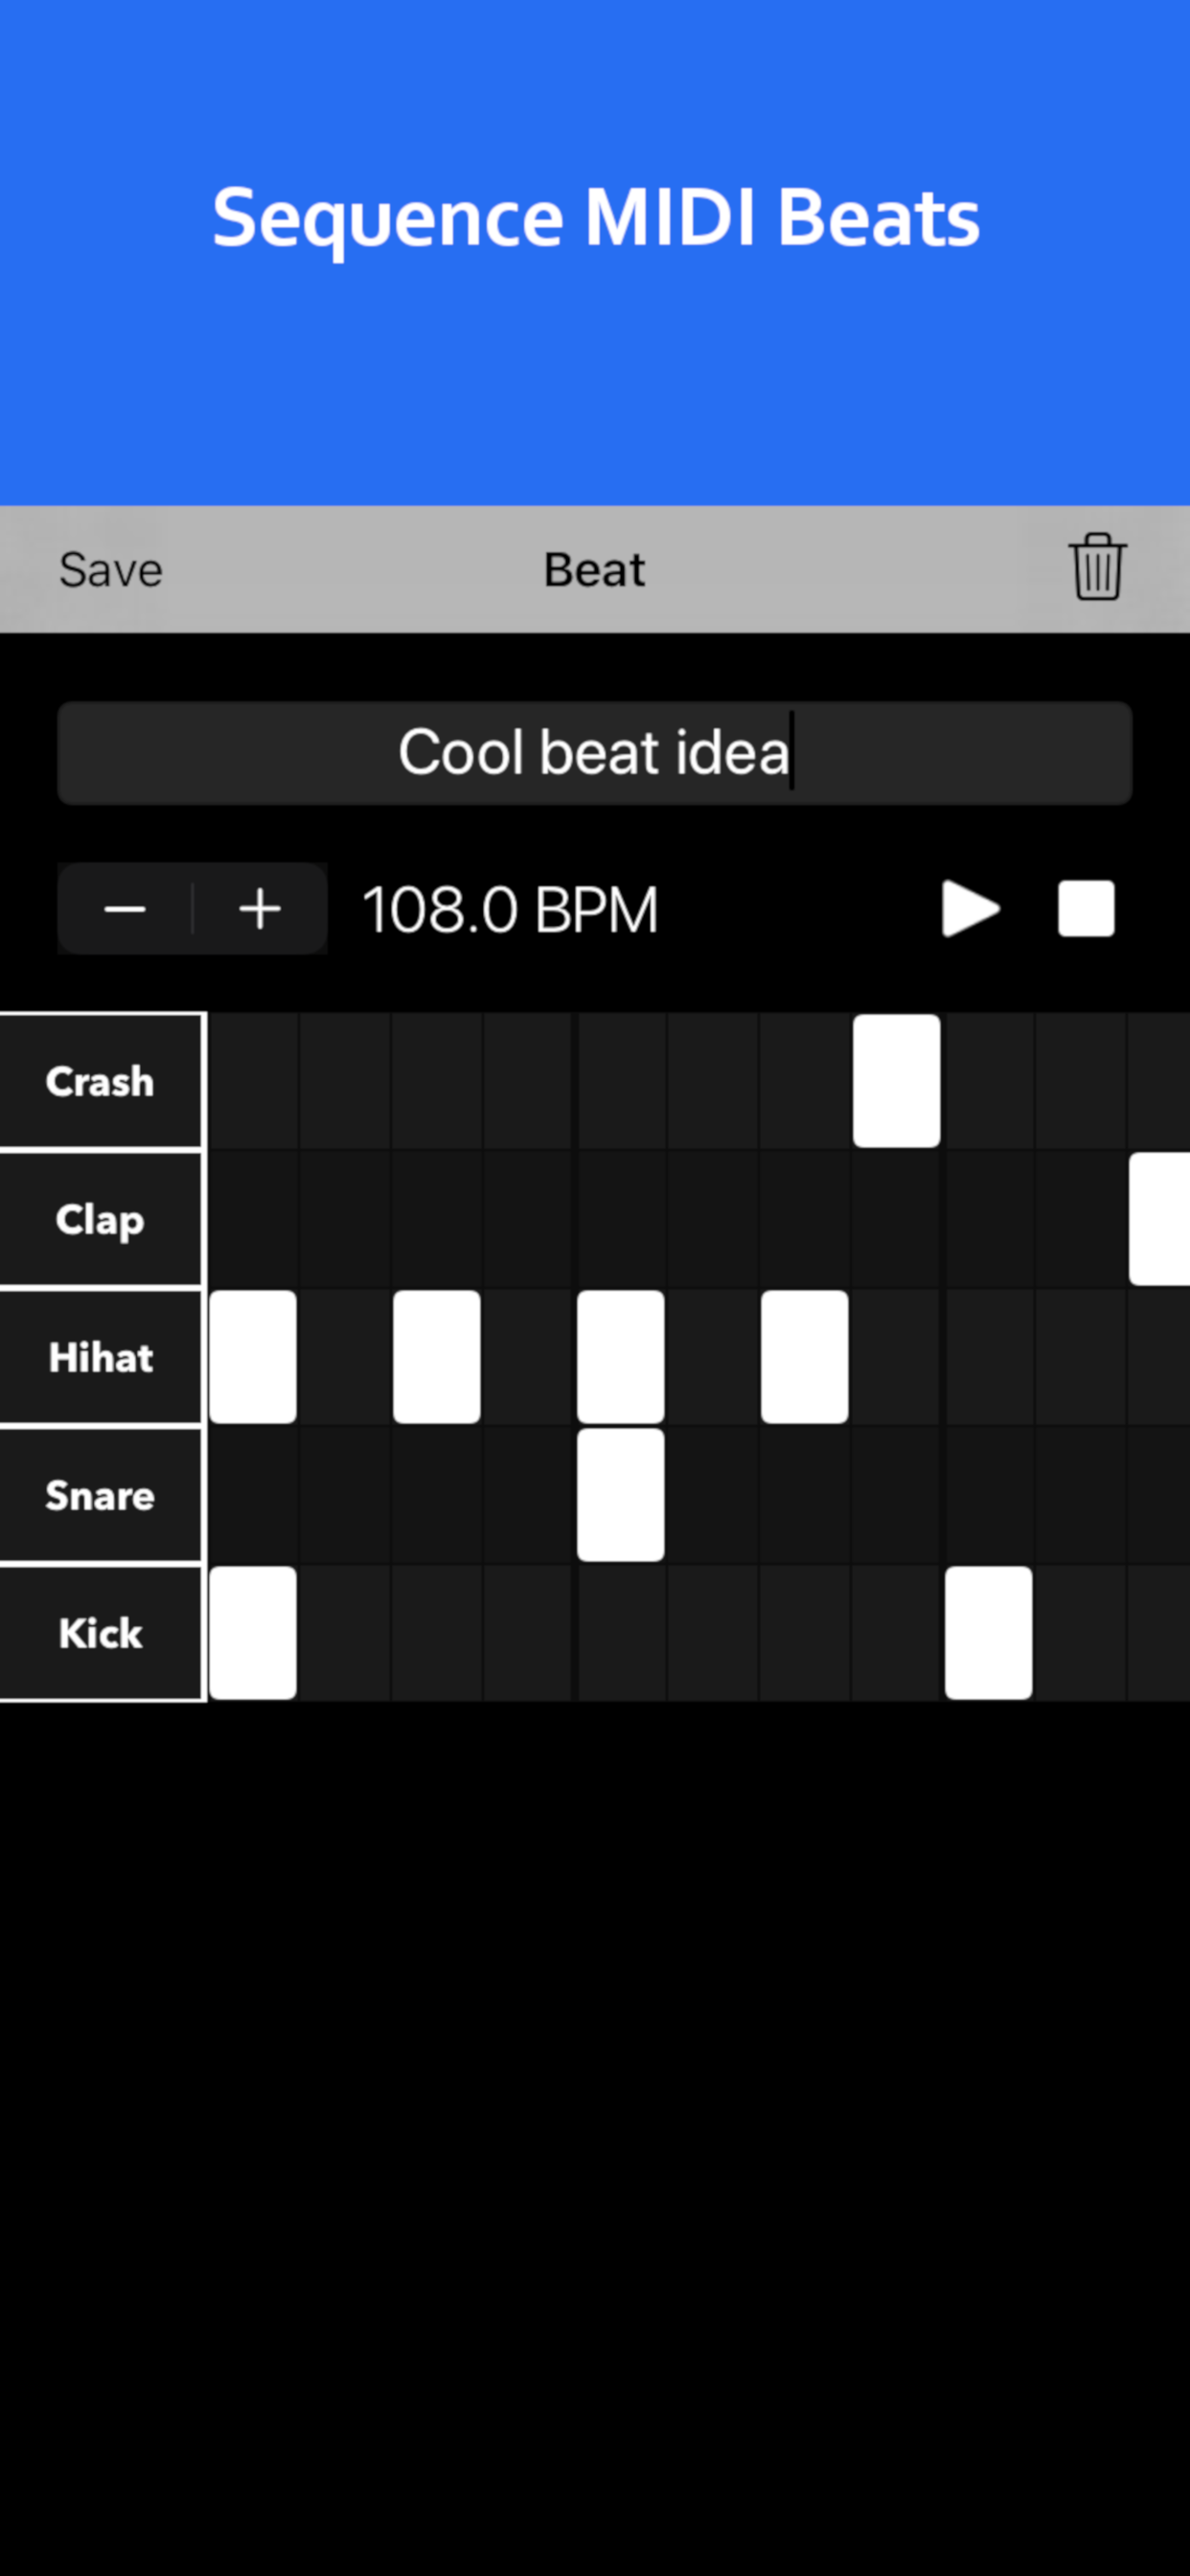This screenshot has height=2576, width=1190.
Task: Tap the 108.0 BPM readout
Action: (510, 908)
